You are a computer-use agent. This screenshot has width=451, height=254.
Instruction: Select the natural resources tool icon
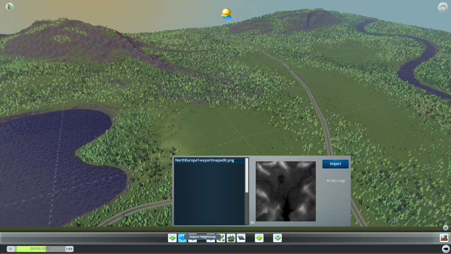click(x=221, y=238)
